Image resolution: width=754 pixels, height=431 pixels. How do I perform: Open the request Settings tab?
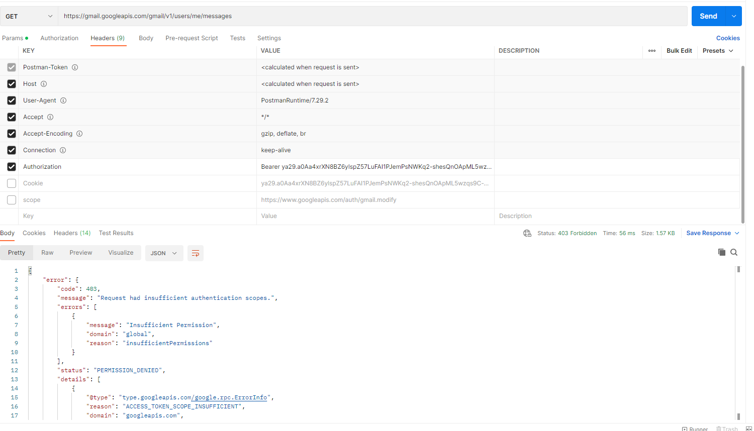tap(269, 38)
